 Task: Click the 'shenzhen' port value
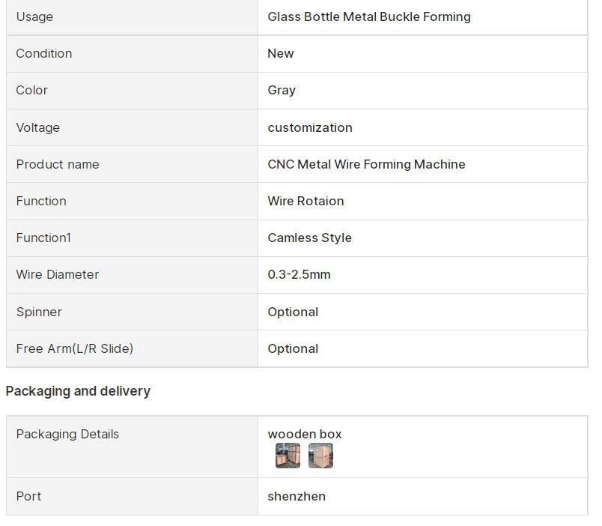[x=297, y=496]
